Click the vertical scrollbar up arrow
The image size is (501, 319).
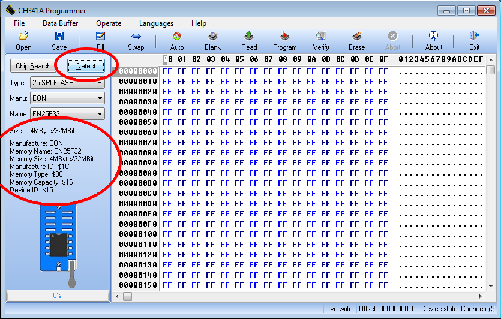click(x=491, y=60)
